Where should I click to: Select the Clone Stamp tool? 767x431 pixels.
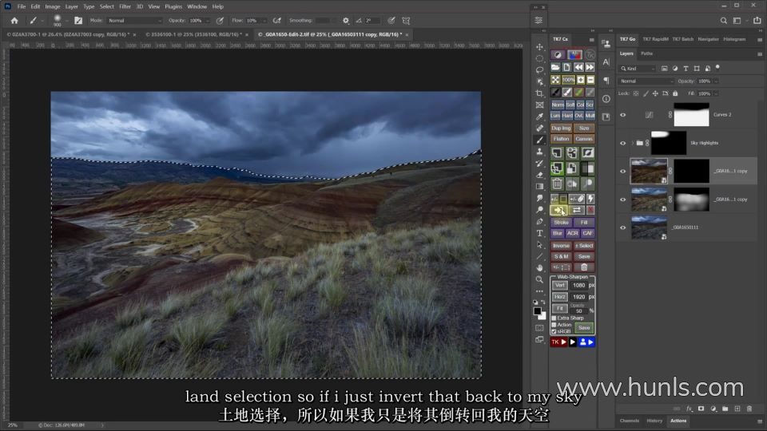coord(539,152)
